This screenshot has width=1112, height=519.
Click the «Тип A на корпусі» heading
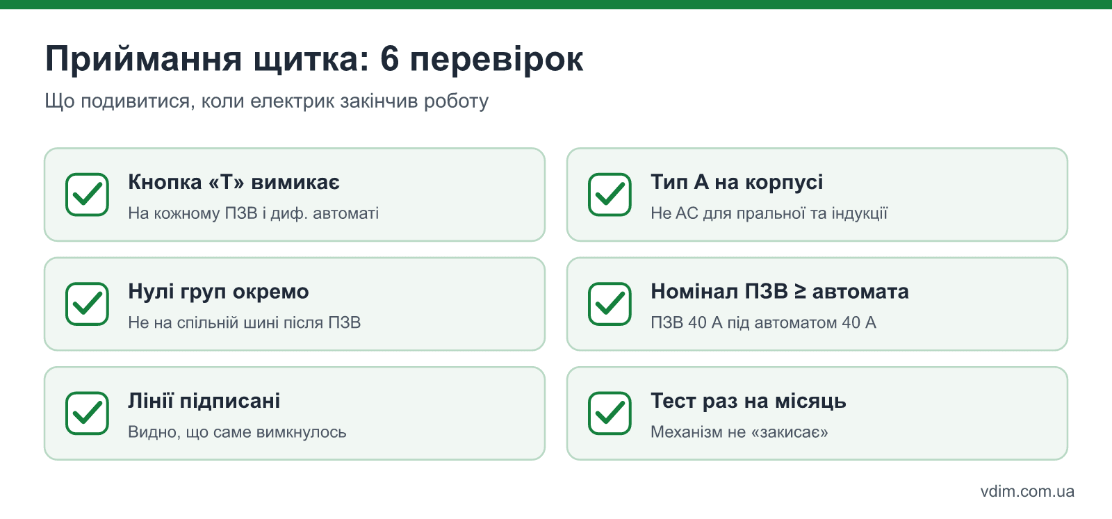pos(737,182)
